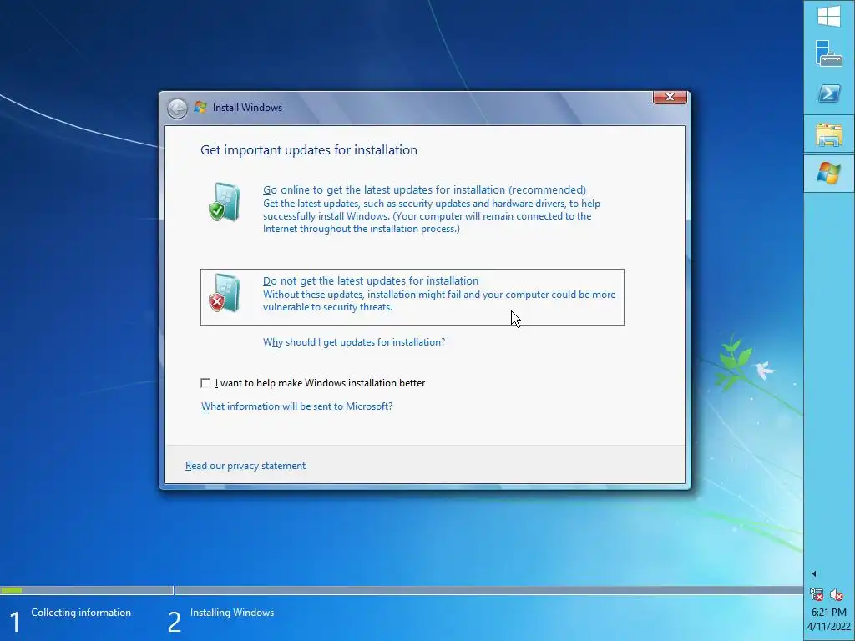This screenshot has height=641, width=855.
Task: Launch PowerShell from the taskbar
Action: point(829,93)
